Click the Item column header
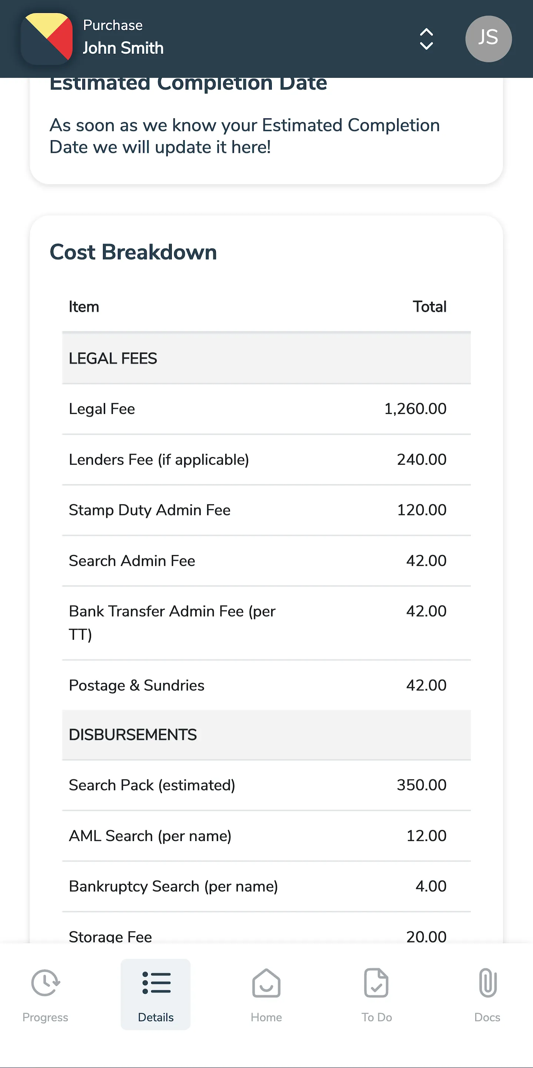This screenshot has width=533, height=1068. (84, 307)
